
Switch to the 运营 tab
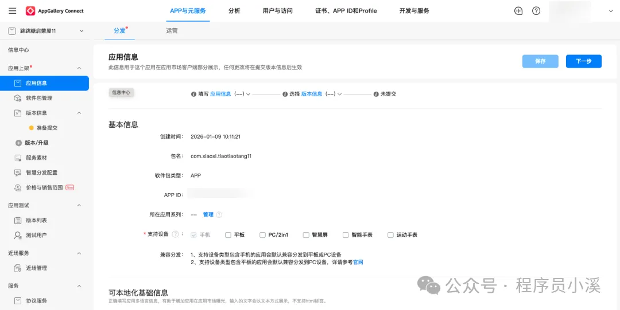point(172,31)
